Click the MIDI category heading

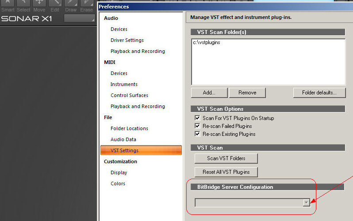[110, 62]
